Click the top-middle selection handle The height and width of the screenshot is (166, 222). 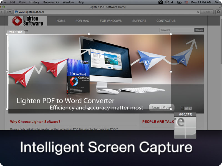(89, 34)
